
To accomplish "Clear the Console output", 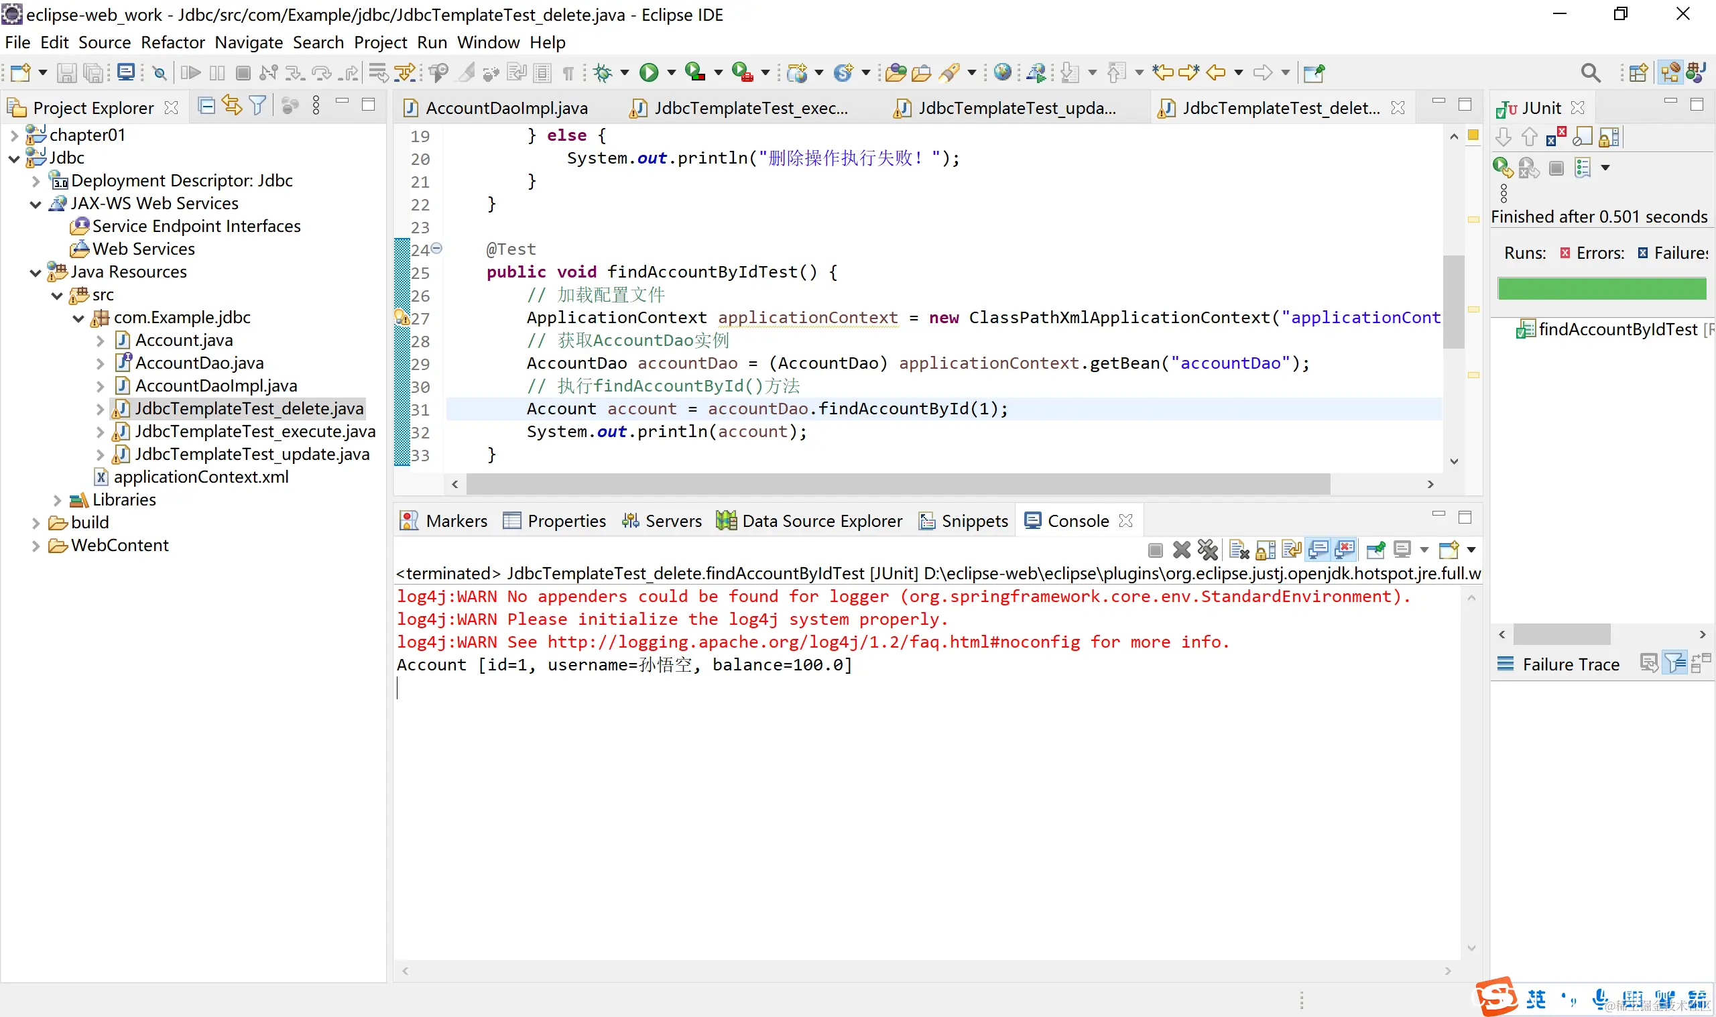I will pyautogui.click(x=1239, y=550).
